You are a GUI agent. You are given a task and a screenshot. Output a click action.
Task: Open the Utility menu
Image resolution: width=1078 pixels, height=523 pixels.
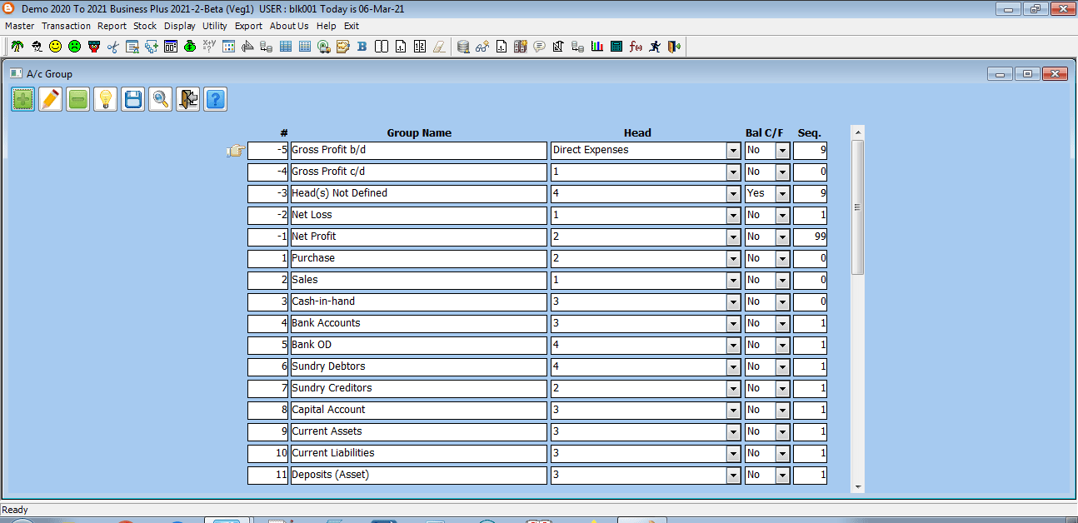[215, 26]
